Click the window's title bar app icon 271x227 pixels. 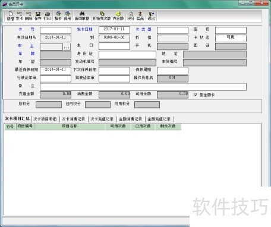pyautogui.click(x=5, y=4)
